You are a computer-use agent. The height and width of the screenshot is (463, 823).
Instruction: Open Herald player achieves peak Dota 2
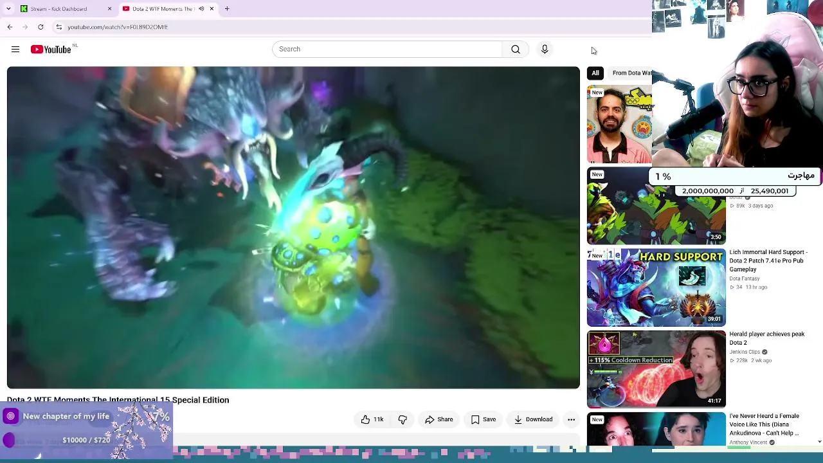(x=767, y=338)
